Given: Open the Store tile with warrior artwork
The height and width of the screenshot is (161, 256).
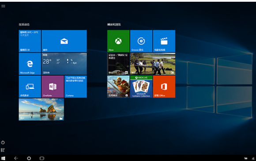Looking at the screenshot, I should pos(118,87).
